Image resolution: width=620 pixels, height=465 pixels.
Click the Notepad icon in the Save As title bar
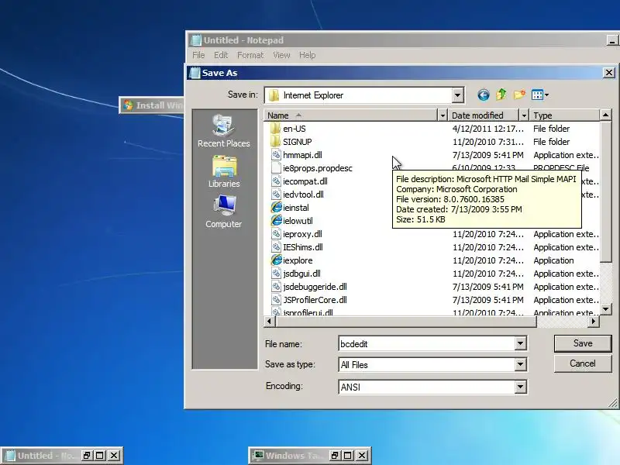pos(195,73)
